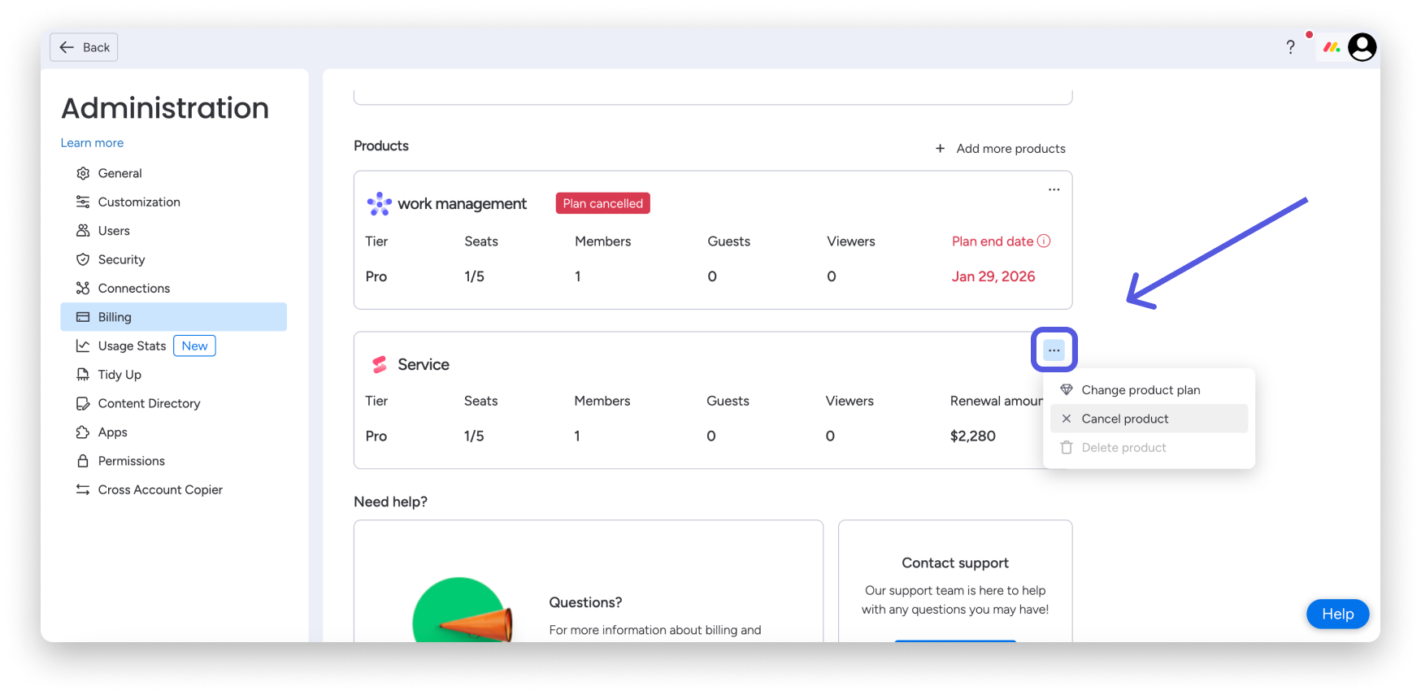Select Change product plan menu option

click(1149, 390)
